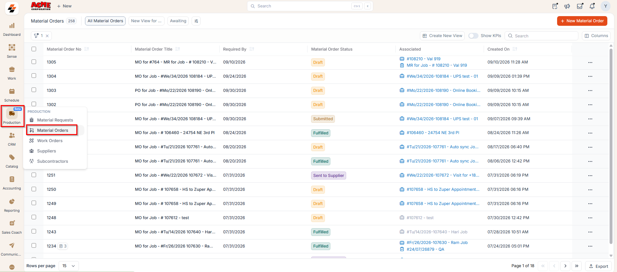Tick the checkbox for order 1305
Image resolution: width=617 pixels, height=272 pixels.
[34, 62]
